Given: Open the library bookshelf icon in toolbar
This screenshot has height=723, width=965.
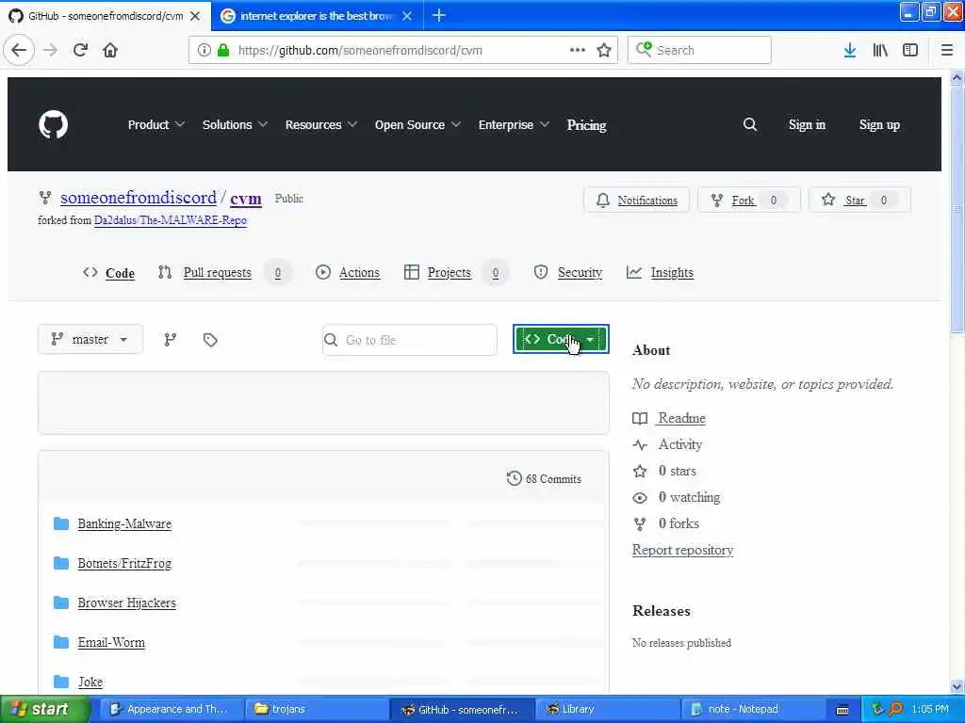Looking at the screenshot, I should coord(880,50).
